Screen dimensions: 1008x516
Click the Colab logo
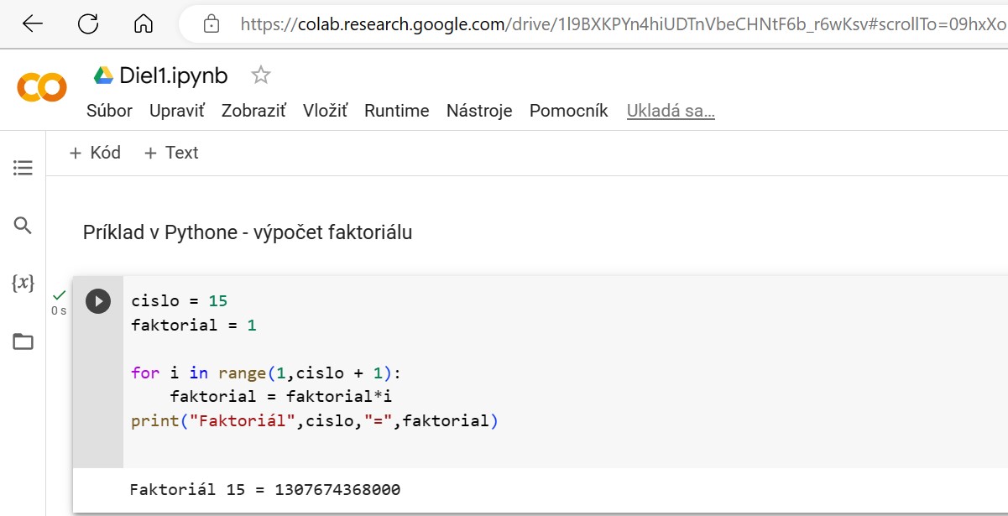pos(41,86)
